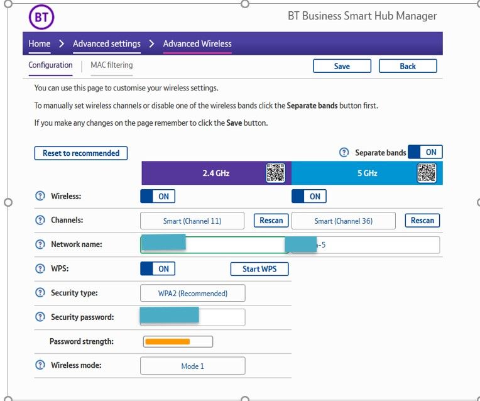480x401 pixels.
Task: Switch to the MAC filtering tab
Action: pos(111,65)
